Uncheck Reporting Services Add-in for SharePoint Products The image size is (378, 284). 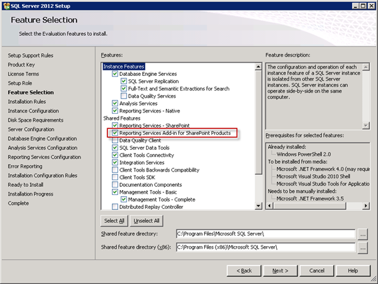115,133
